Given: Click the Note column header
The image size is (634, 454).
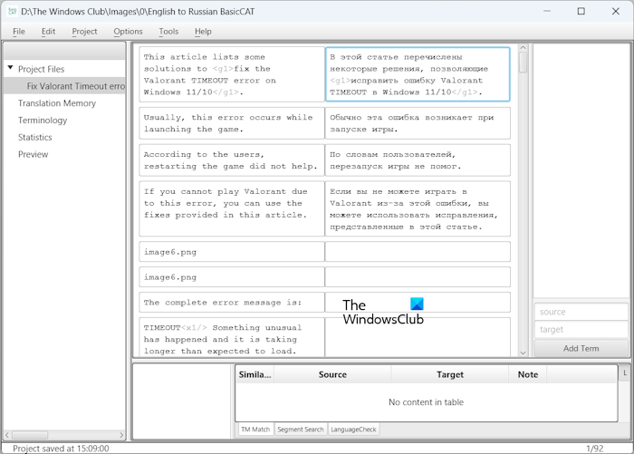Looking at the screenshot, I should point(528,374).
